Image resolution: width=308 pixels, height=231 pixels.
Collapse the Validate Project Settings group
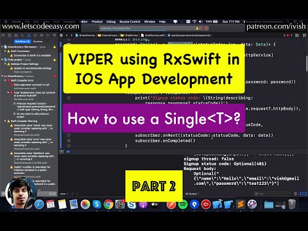point(5,64)
